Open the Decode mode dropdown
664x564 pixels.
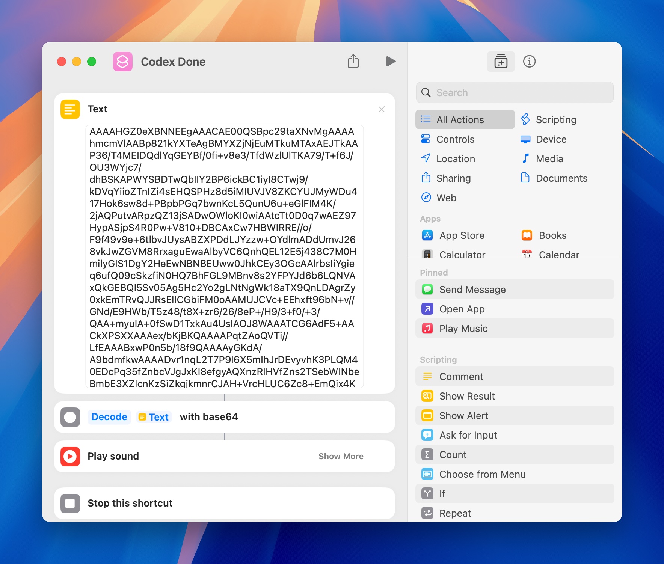click(x=109, y=417)
